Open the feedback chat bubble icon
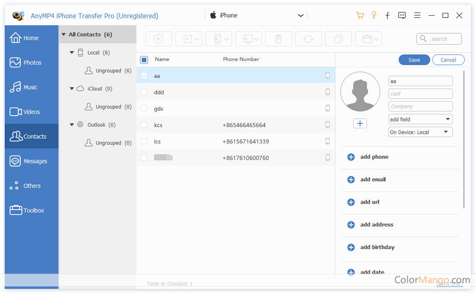This screenshot has height=294, width=476. (402, 15)
